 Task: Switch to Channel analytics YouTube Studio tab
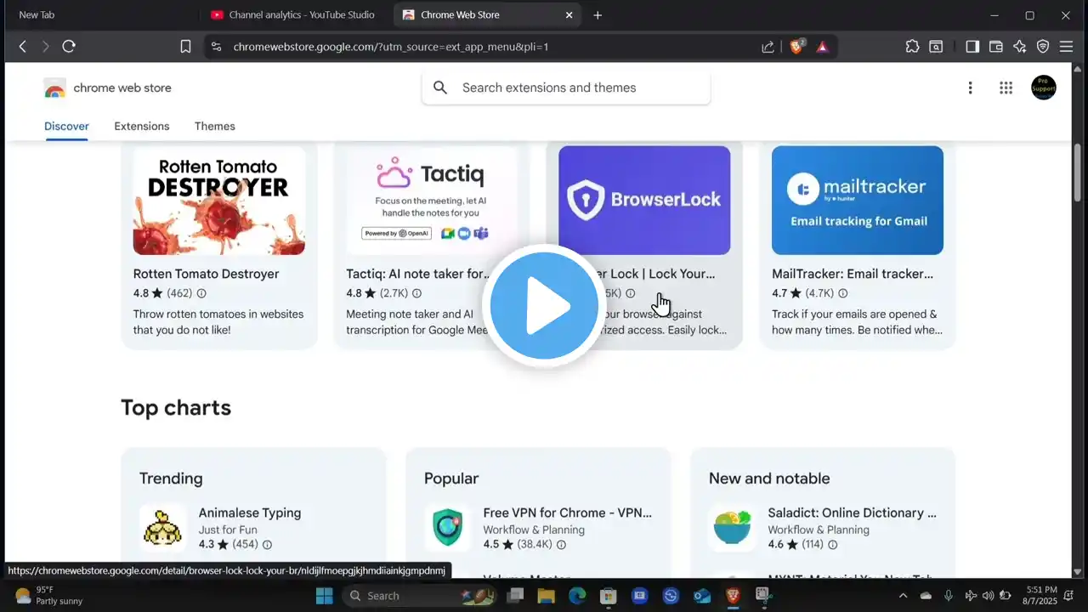pyautogui.click(x=295, y=15)
